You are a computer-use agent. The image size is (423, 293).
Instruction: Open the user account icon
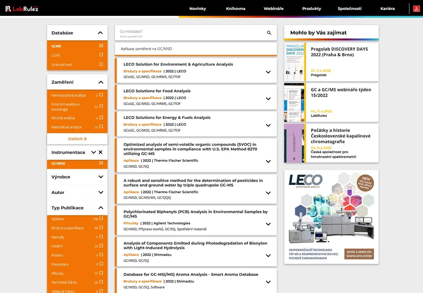click(416, 8)
